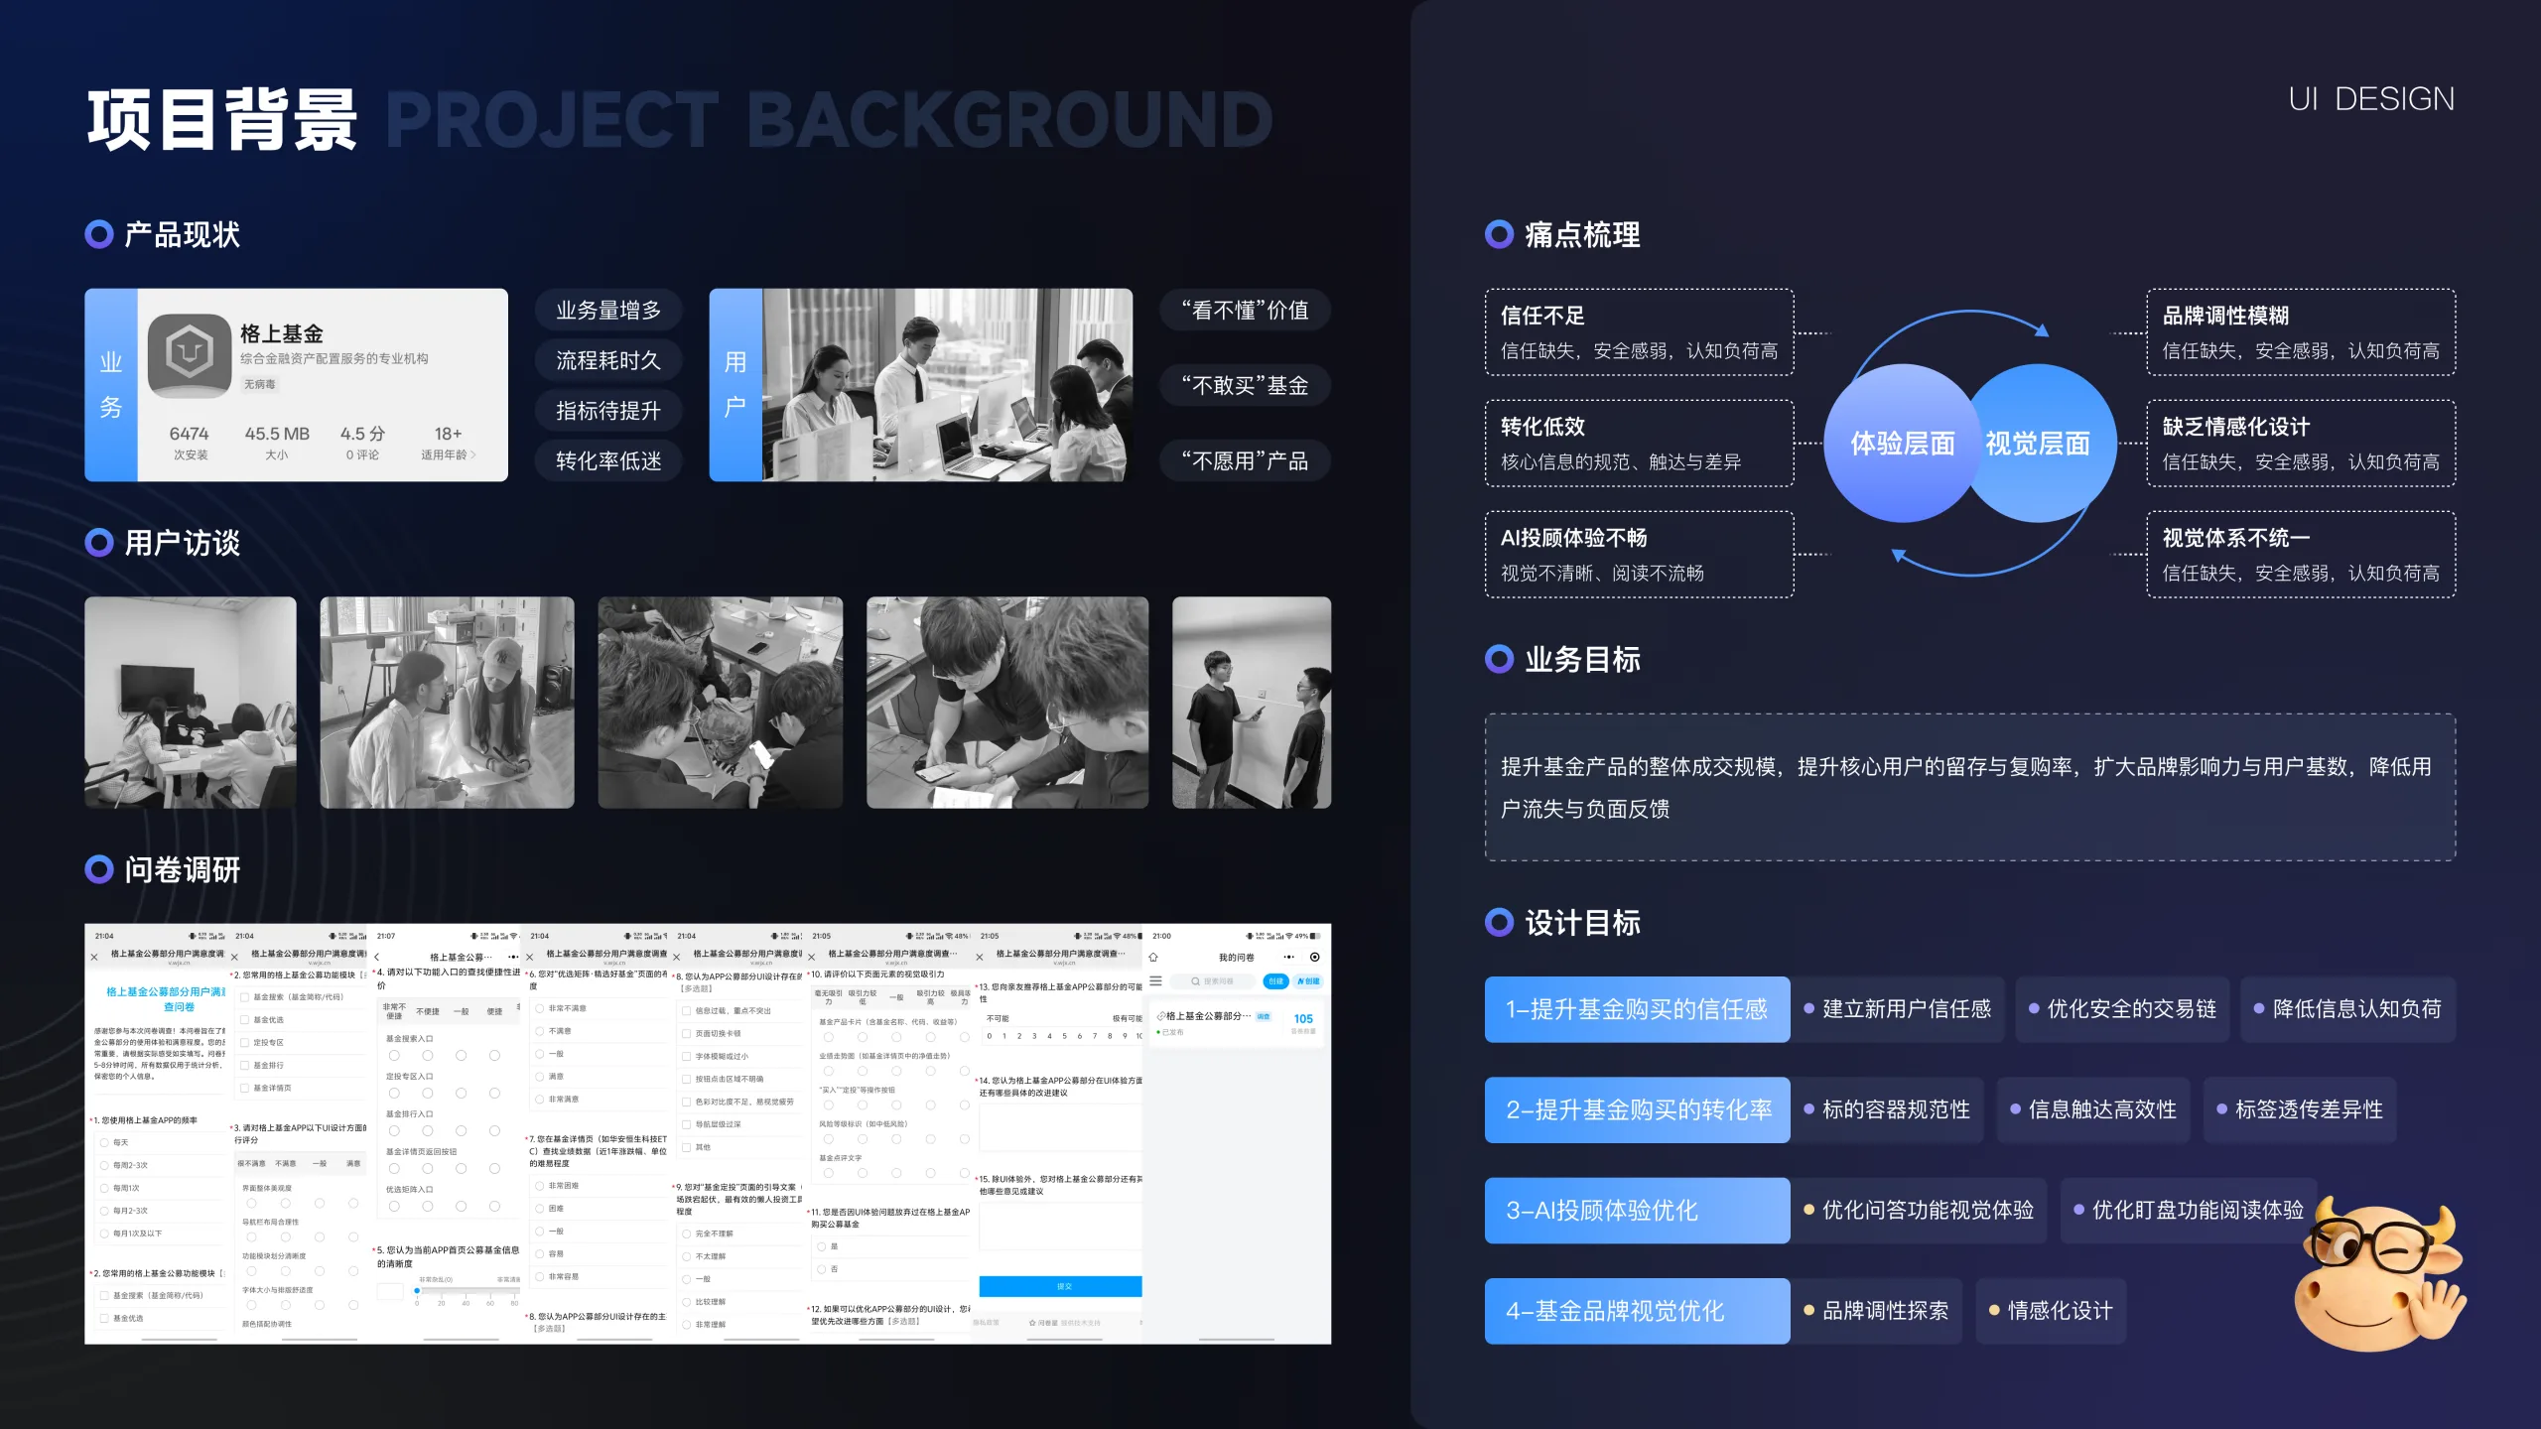This screenshot has height=1429, width=2541.
Task: Click the question 5 slider handle
Action: pyautogui.click(x=417, y=1291)
